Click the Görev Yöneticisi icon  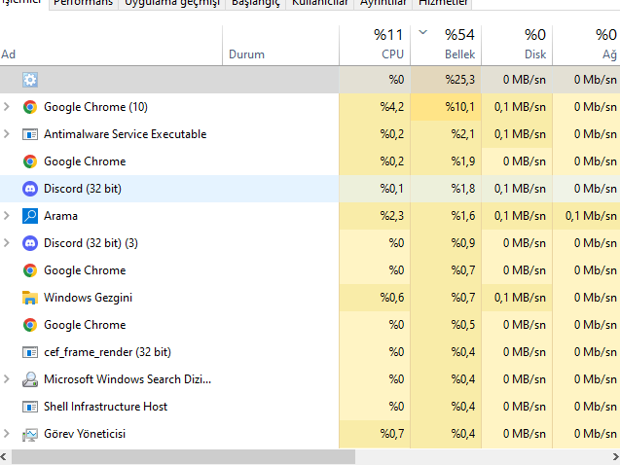tap(30, 434)
